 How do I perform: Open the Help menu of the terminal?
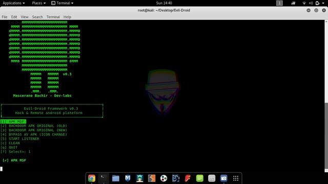[x=67, y=17]
